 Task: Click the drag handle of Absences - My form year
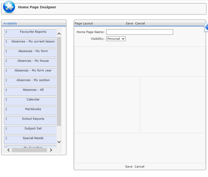coord(6,71)
